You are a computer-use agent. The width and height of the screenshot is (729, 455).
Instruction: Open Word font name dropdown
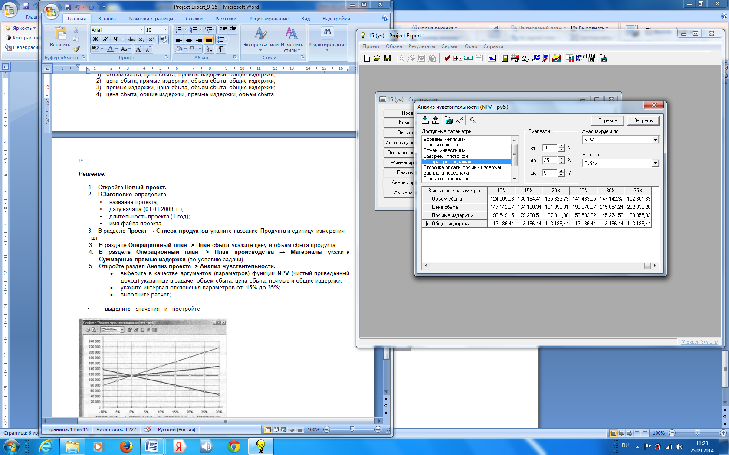click(141, 30)
